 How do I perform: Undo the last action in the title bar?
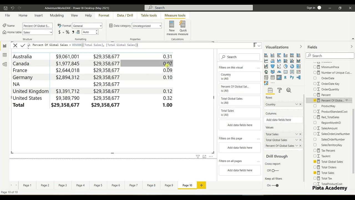click(12, 8)
